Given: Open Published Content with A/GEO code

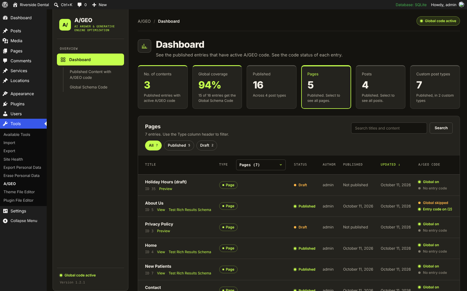Looking at the screenshot, I should pos(90,74).
